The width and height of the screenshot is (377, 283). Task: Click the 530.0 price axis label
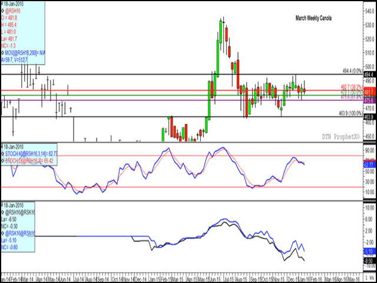coord(371,25)
